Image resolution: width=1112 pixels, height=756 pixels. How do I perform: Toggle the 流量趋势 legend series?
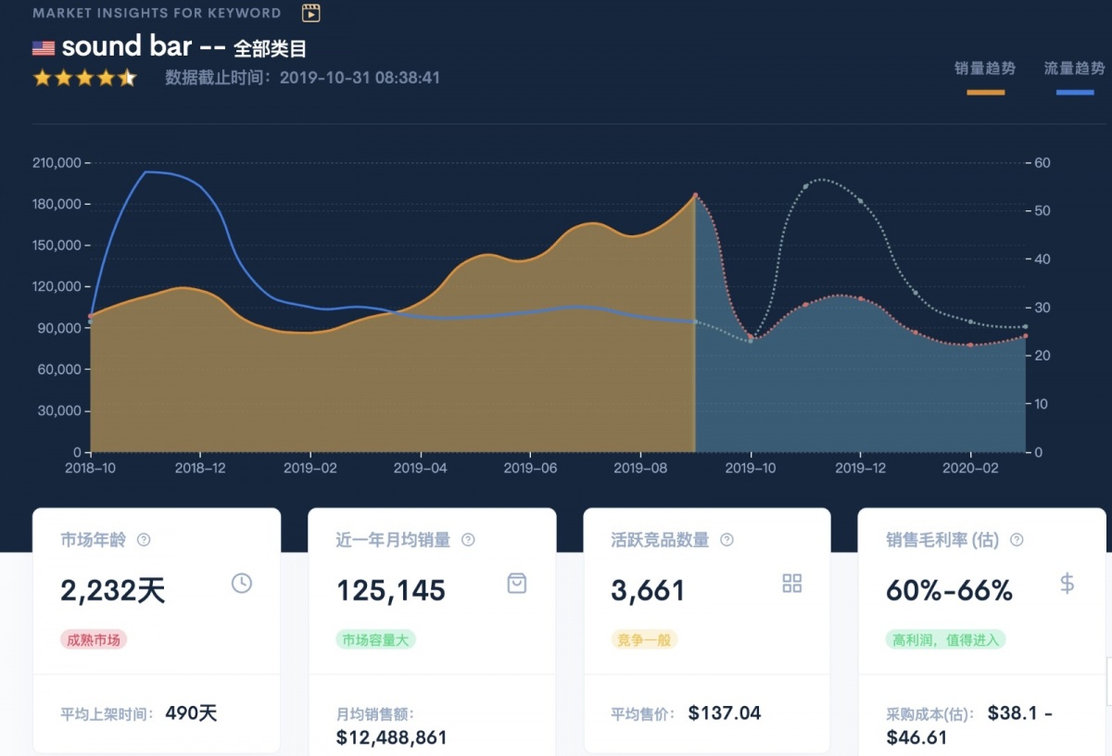(1074, 69)
